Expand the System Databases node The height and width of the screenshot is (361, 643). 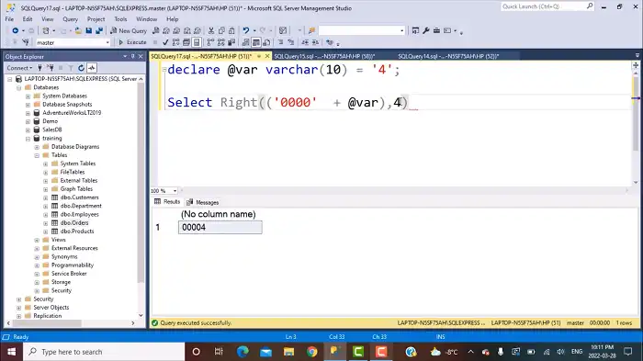[x=28, y=96]
